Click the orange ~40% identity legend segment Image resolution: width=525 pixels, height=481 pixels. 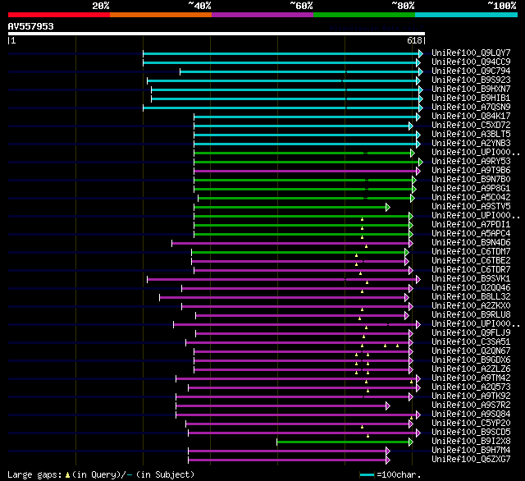(161, 15)
